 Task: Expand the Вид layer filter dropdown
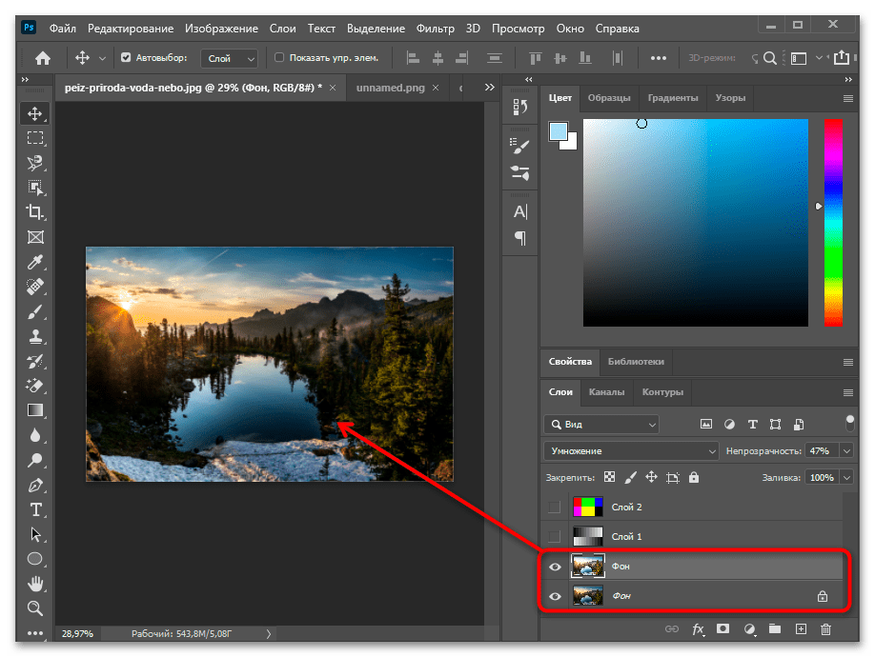pos(601,424)
